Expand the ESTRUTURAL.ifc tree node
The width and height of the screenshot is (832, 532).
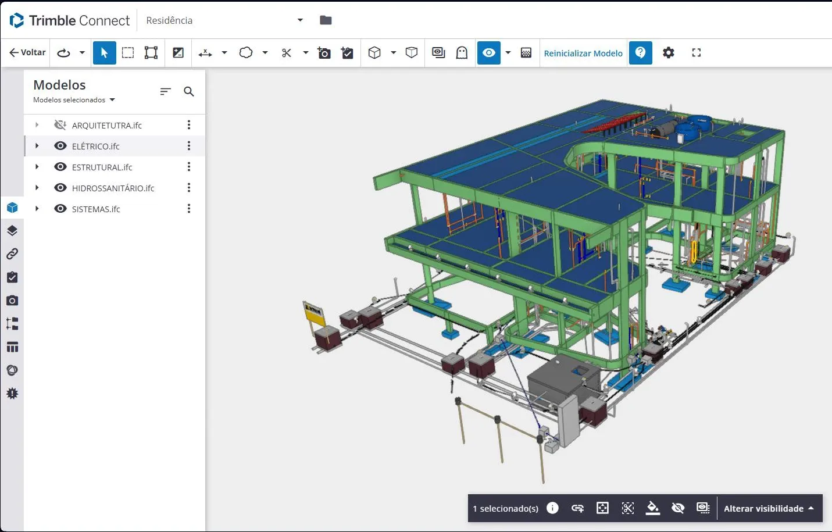[37, 167]
